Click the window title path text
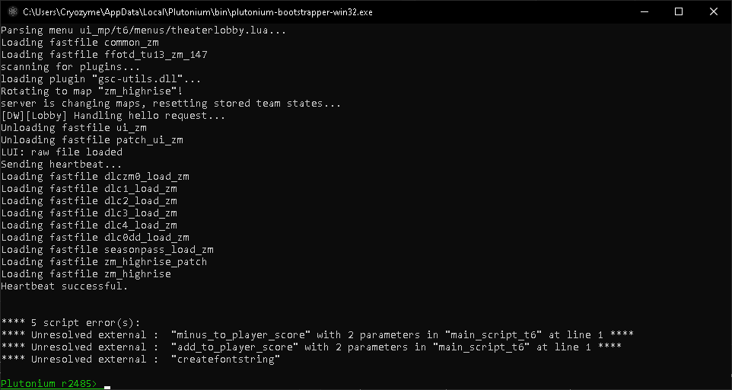 point(198,13)
